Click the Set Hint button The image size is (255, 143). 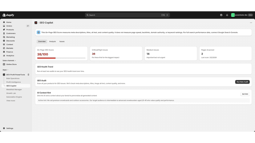pyautogui.click(x=245, y=94)
